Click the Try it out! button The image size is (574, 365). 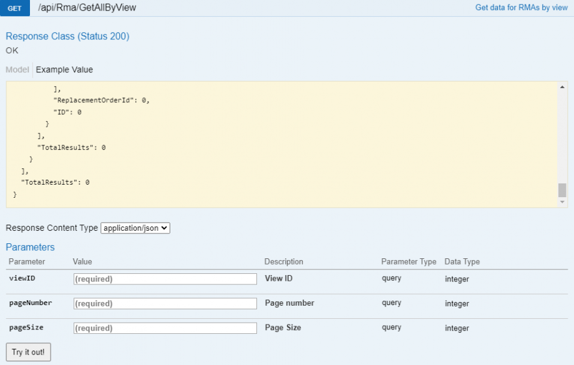[x=28, y=352]
